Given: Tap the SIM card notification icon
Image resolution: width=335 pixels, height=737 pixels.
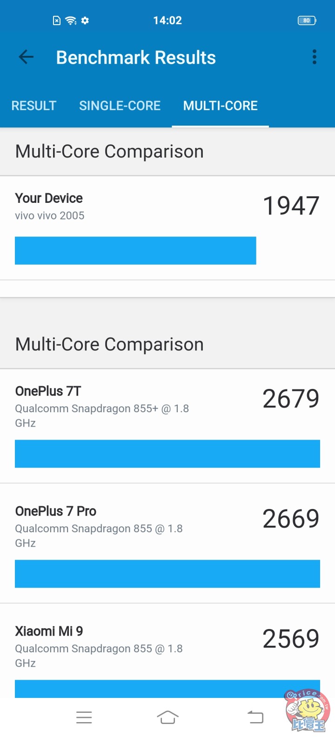Looking at the screenshot, I should [x=57, y=20].
